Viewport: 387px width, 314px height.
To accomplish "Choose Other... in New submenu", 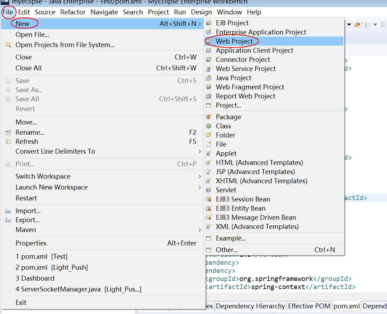I will tap(274, 250).
